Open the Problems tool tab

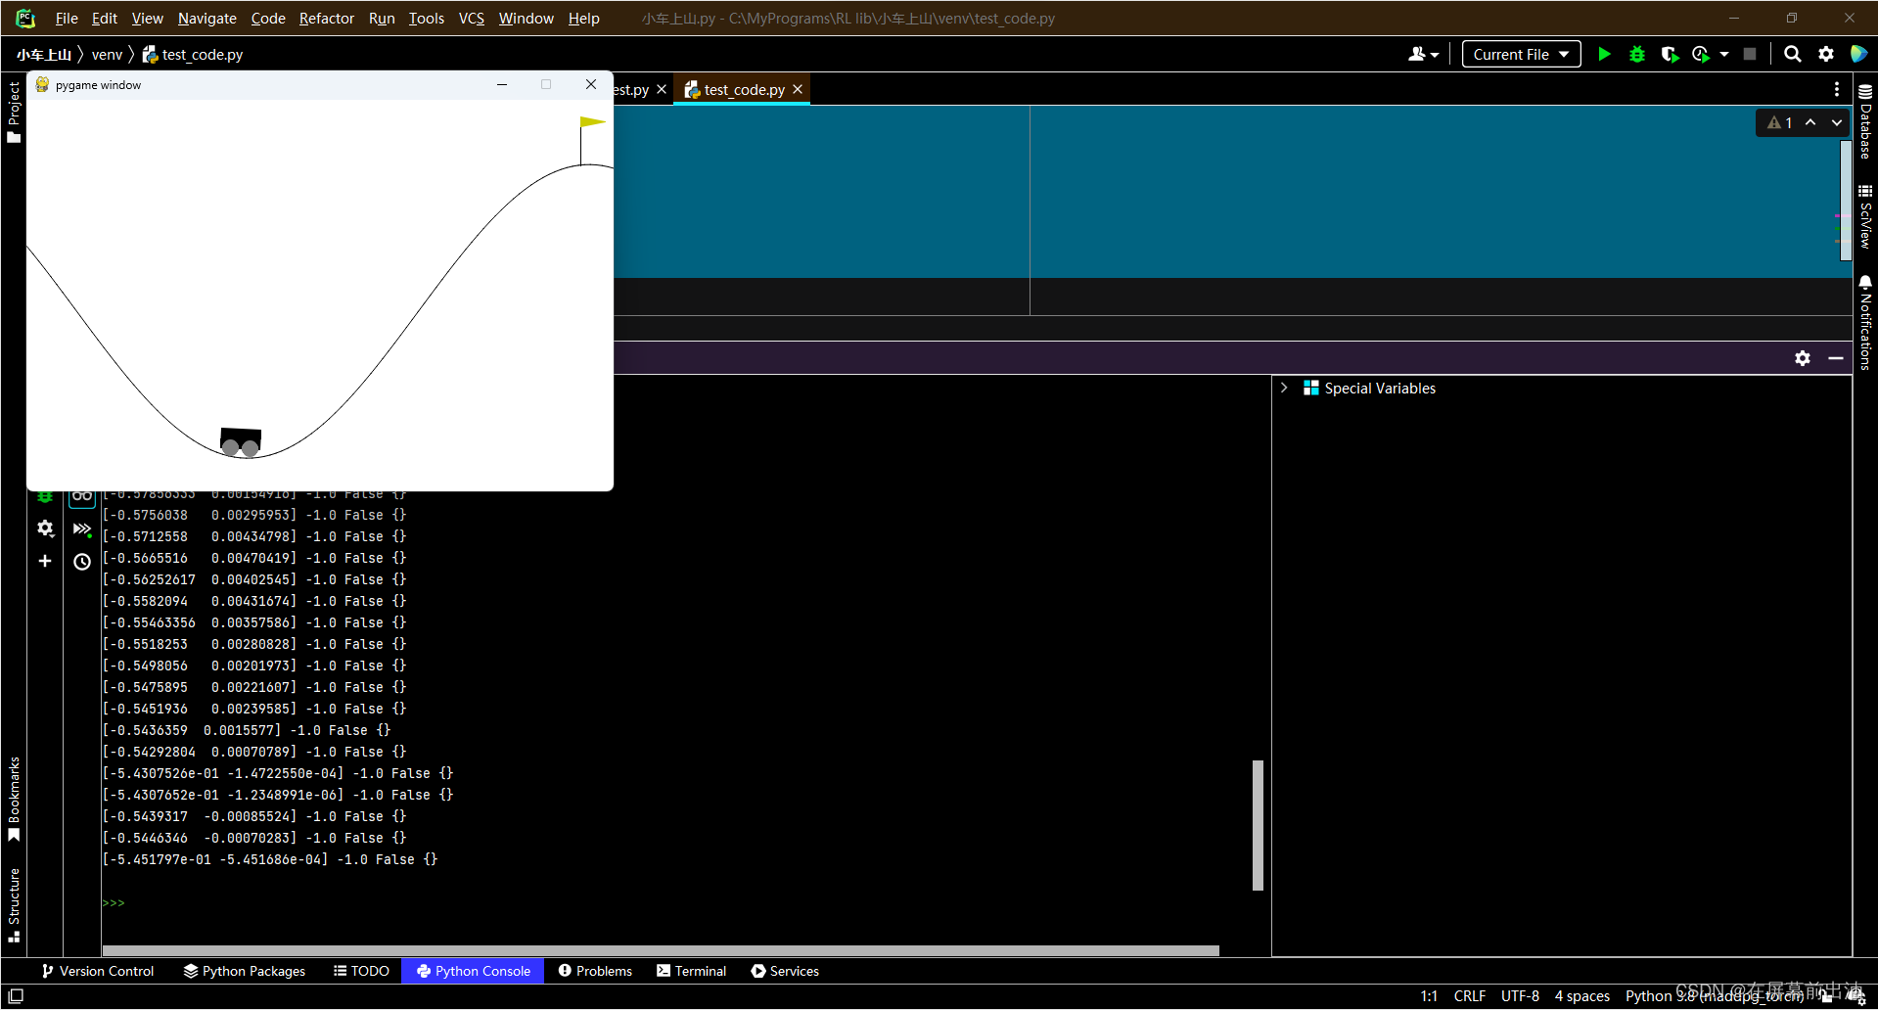point(595,971)
